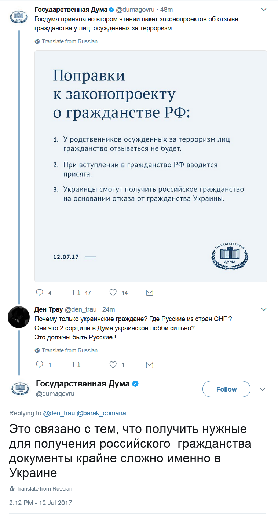
Task: Translate the bottom reply from Russian
Action: [x=44, y=489]
